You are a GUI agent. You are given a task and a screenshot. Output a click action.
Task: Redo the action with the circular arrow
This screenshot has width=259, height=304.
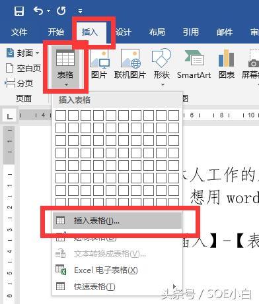tap(61, 11)
